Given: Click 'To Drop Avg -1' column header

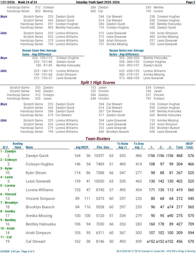Looking at the screenshot, I should [139, 145].
